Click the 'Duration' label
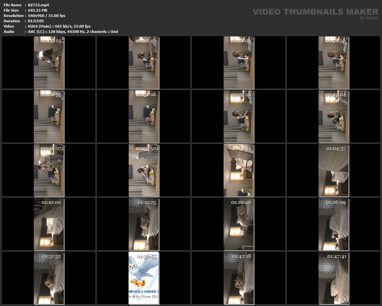 12,21
